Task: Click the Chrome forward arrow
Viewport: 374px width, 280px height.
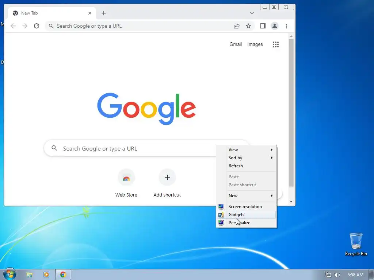Action: [25, 26]
